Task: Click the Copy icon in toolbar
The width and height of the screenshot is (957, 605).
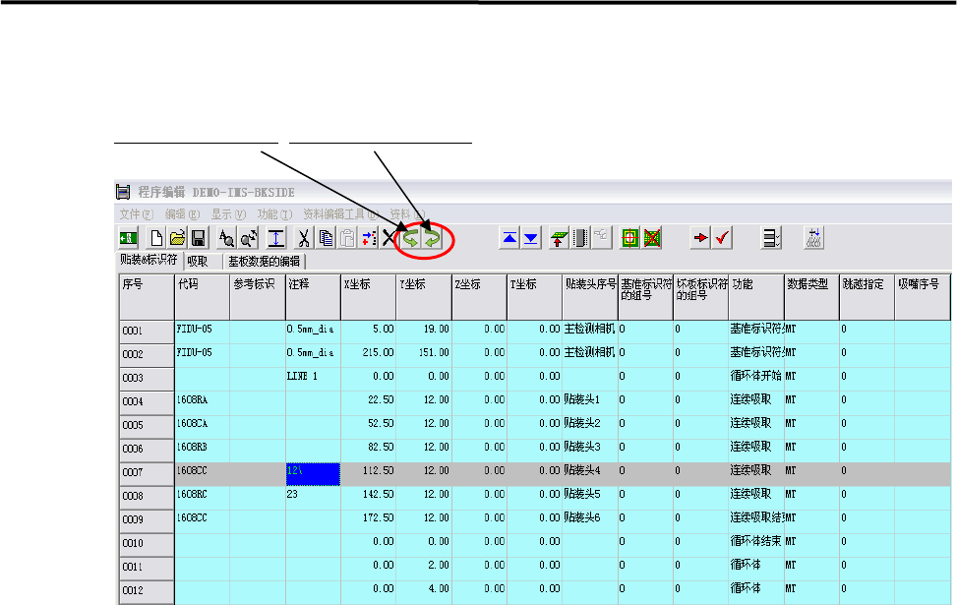Action: [326, 237]
